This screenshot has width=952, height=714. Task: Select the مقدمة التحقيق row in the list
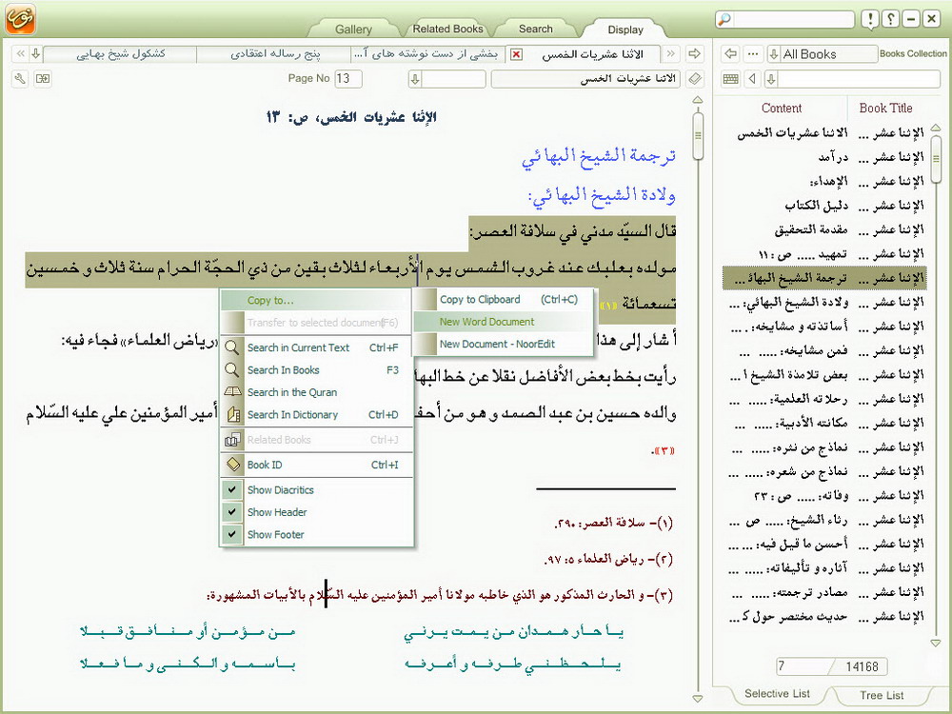[x=824, y=229]
